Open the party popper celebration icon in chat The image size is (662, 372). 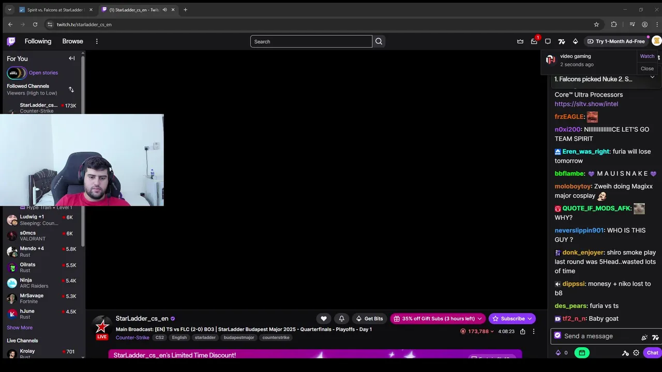pos(644,337)
